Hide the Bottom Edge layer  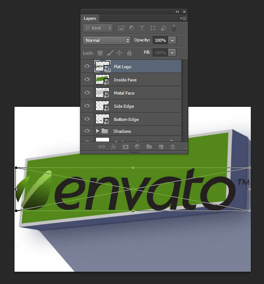87,119
